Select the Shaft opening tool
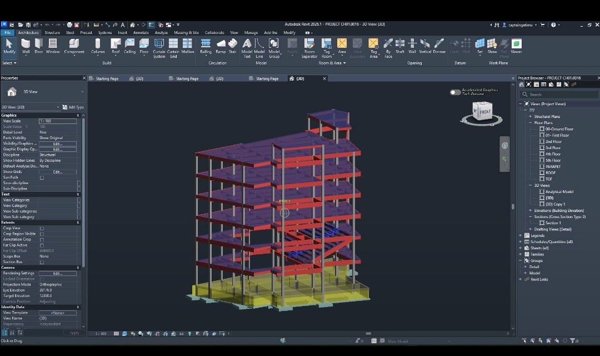The width and height of the screenshot is (600, 356). tap(400, 46)
